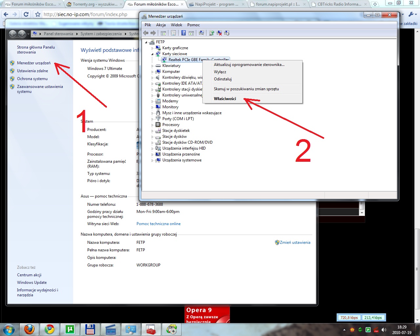
Task: Click the uTorrent icon in the taskbar
Action: pos(70,329)
